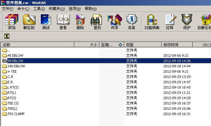Viewport: 211px width, 126px height.
Task: Select the + TEE folder
Action: (12, 71)
